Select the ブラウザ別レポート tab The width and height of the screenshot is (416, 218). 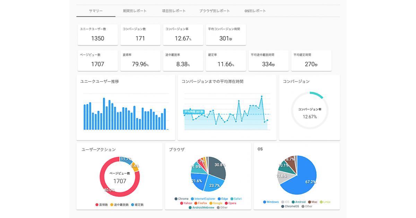tap(214, 11)
